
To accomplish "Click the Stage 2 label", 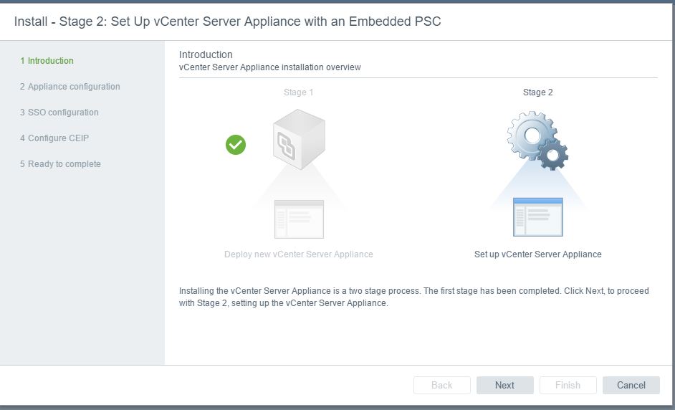I will (x=537, y=92).
